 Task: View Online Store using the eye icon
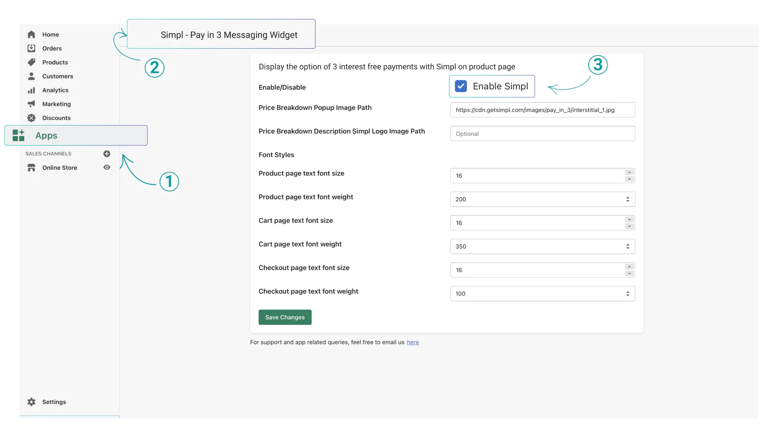pyautogui.click(x=107, y=167)
